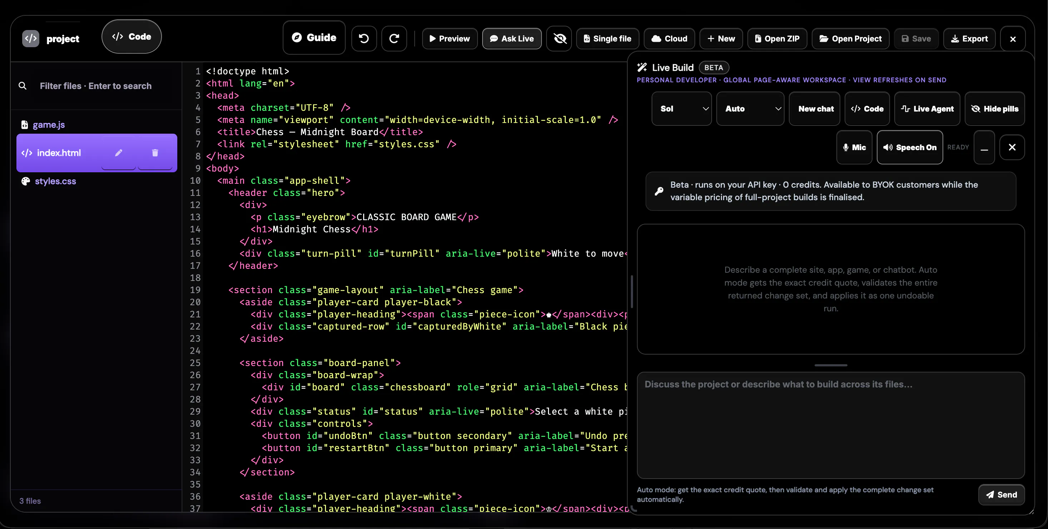Rename index.html with pencil icon

pyautogui.click(x=118, y=153)
